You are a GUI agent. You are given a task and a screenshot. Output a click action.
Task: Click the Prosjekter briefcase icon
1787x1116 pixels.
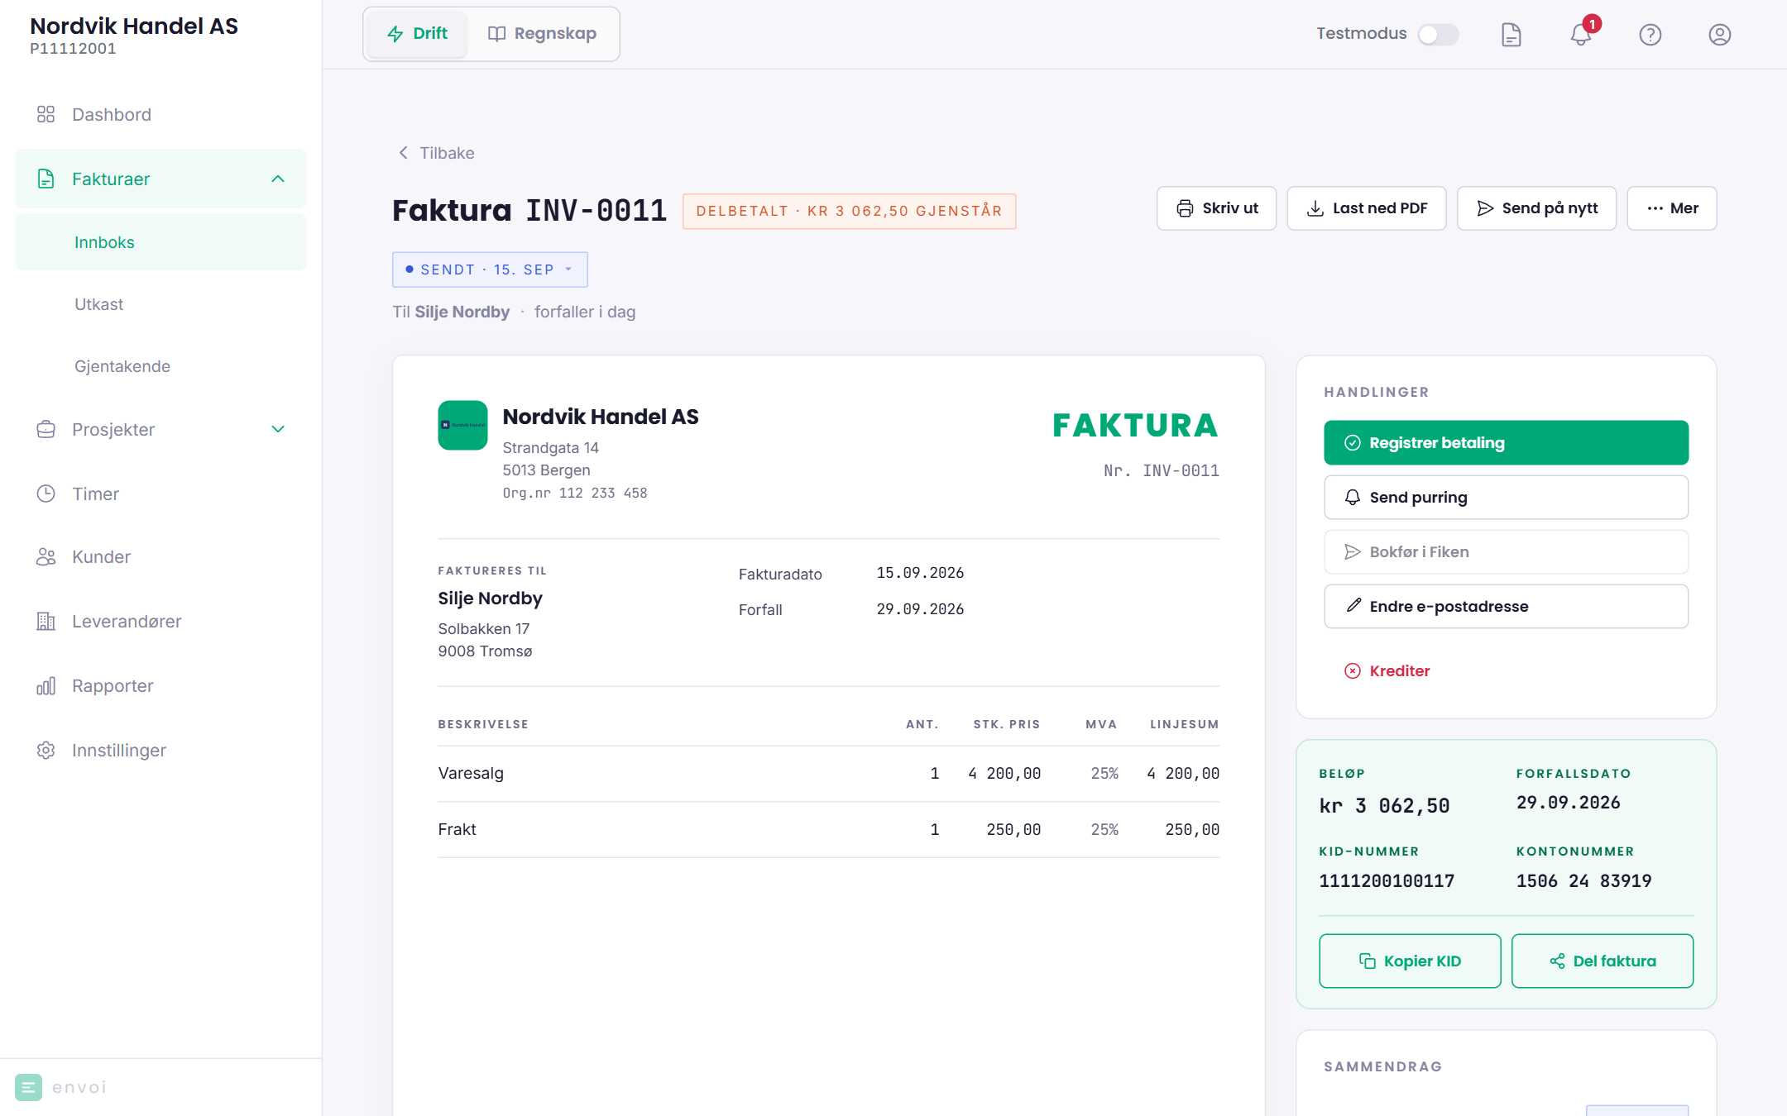point(46,429)
